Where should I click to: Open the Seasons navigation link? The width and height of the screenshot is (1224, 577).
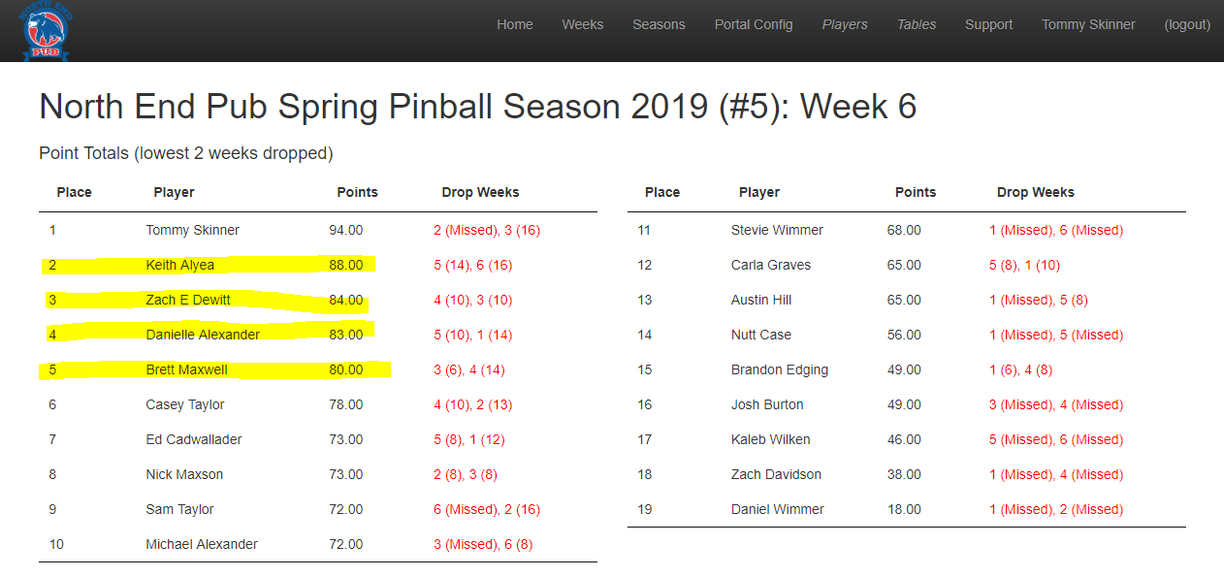659,25
